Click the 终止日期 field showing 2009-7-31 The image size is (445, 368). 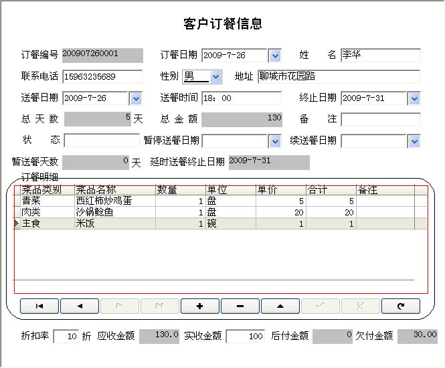click(374, 98)
